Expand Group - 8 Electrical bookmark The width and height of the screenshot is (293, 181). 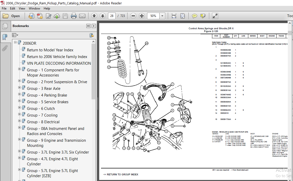(x=20, y=121)
